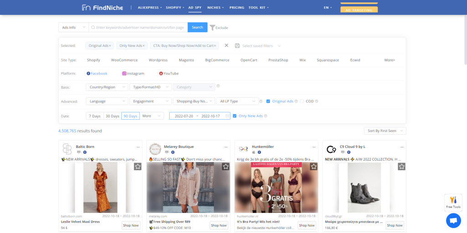Click the keyword search input field
This screenshot has height=233, width=467.
point(138,27)
